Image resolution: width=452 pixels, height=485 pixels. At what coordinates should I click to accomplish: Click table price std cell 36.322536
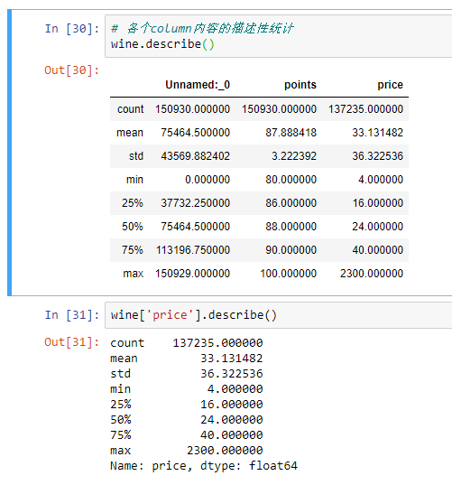tap(378, 156)
